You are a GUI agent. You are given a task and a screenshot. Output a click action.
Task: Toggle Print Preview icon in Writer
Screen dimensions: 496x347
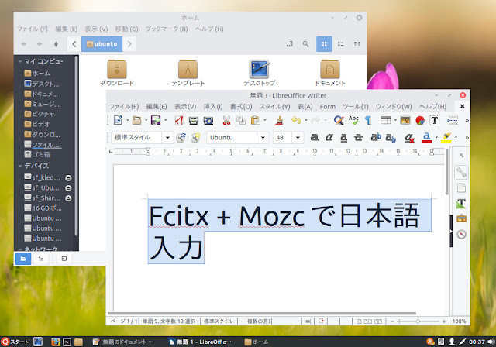point(208,120)
